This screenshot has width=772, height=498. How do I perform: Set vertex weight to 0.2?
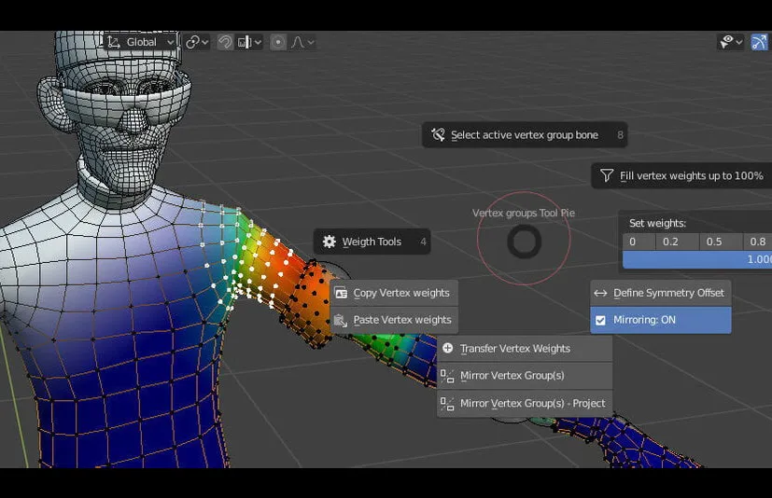pos(677,242)
